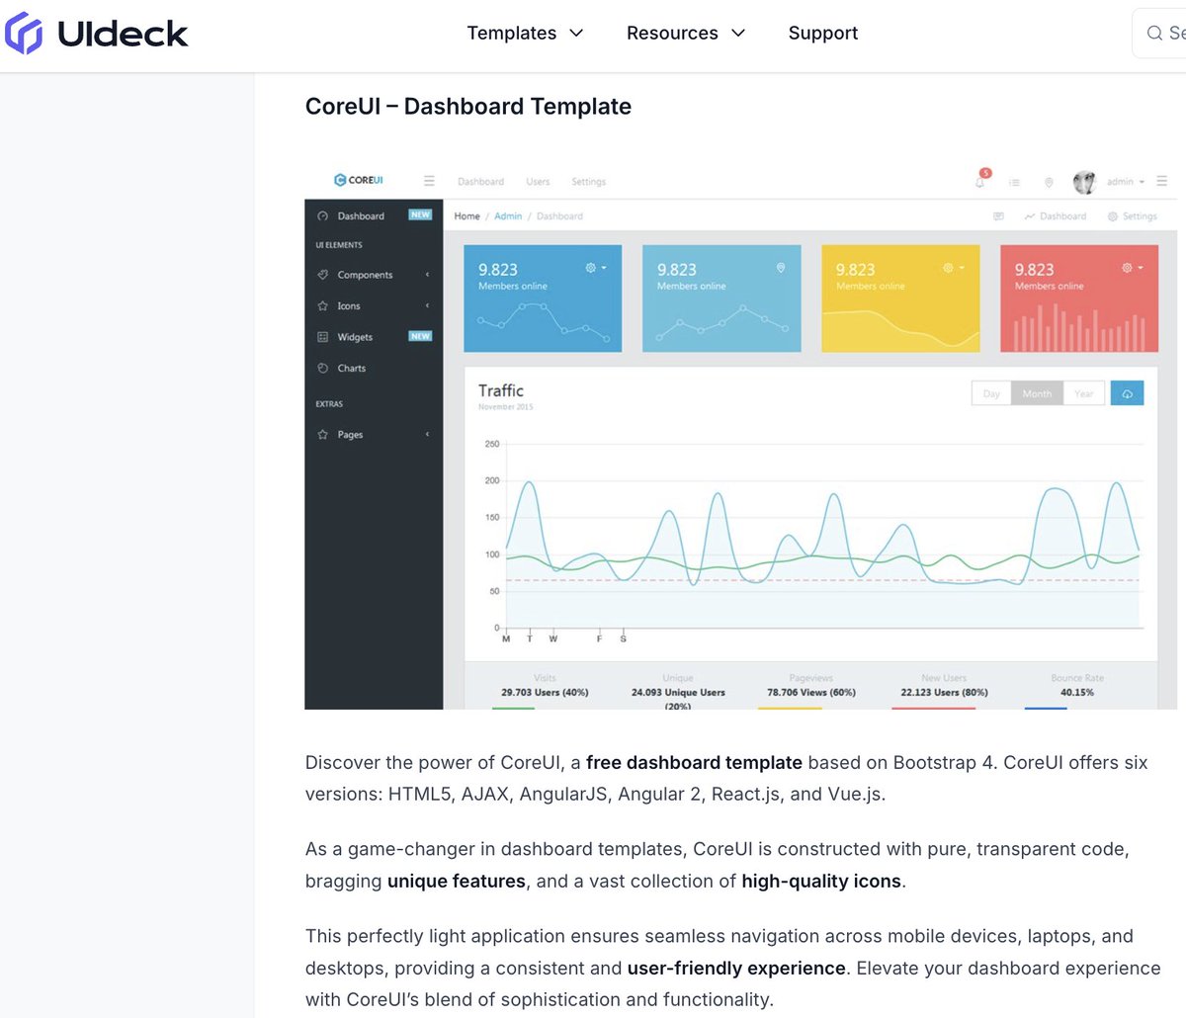Click the UIdeck logo icon
The image size is (1186, 1018).
[x=24, y=34]
